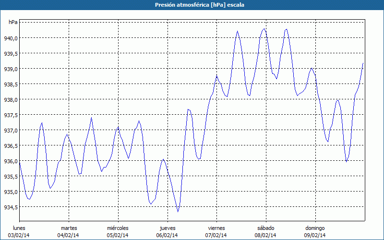The height and width of the screenshot is (240, 384).
Task: Click the "Presión atmosférica [hPa] escala" chart title
Action: 192,4
